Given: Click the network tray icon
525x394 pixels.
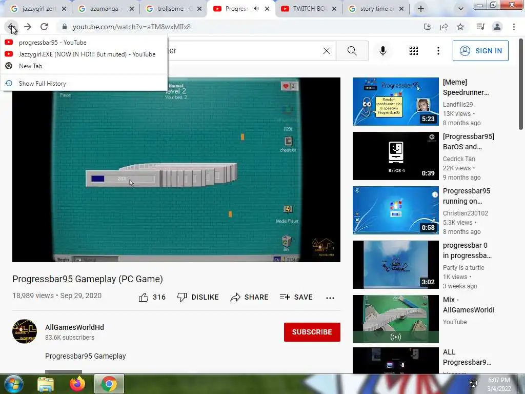Looking at the screenshot, I should pos(473,384).
